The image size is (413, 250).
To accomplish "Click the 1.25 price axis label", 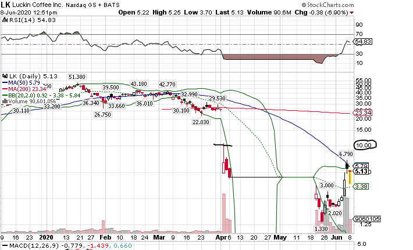I will tap(365, 224).
